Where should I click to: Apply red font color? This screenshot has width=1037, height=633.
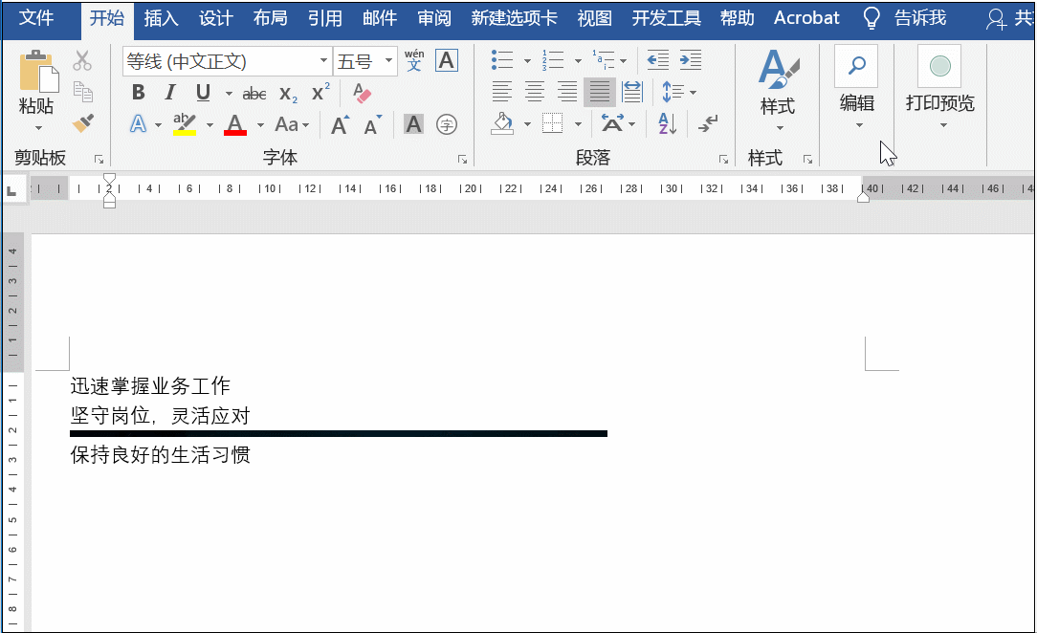pyautogui.click(x=235, y=124)
